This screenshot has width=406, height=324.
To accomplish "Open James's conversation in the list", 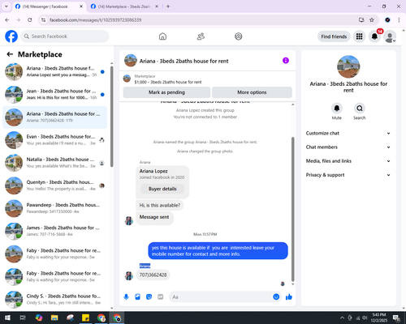I will (x=55, y=231).
